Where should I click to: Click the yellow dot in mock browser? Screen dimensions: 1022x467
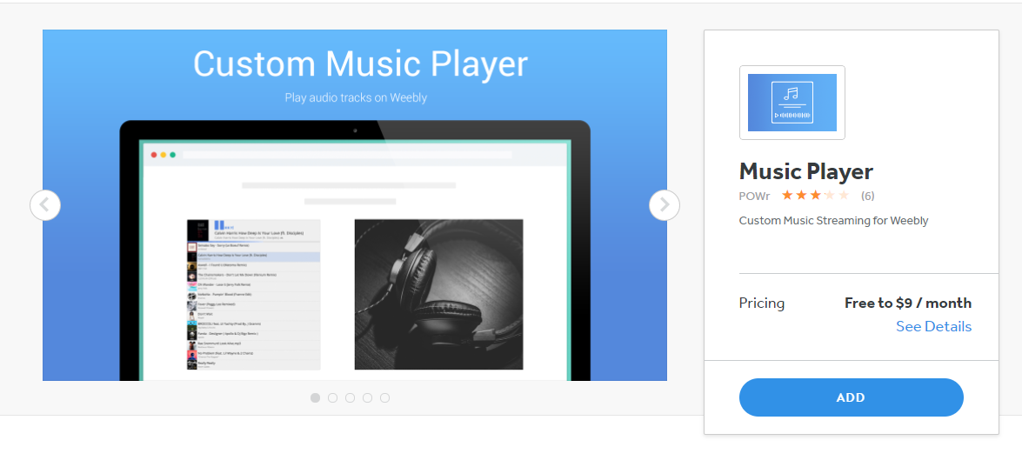click(164, 155)
